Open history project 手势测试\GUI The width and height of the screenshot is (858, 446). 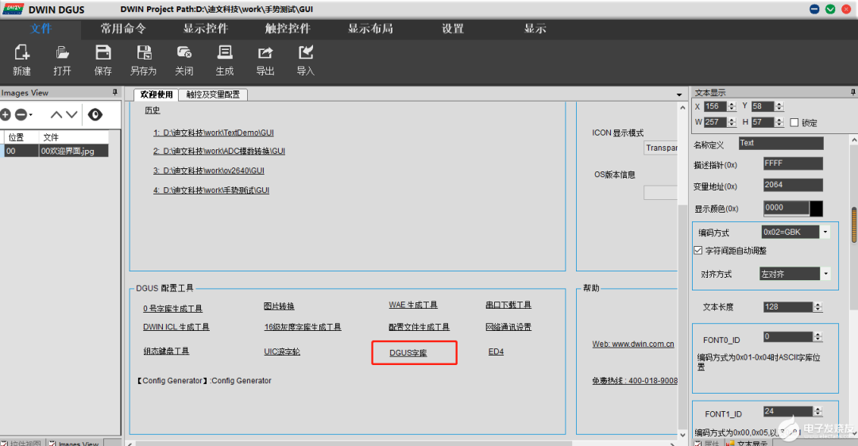coord(211,190)
